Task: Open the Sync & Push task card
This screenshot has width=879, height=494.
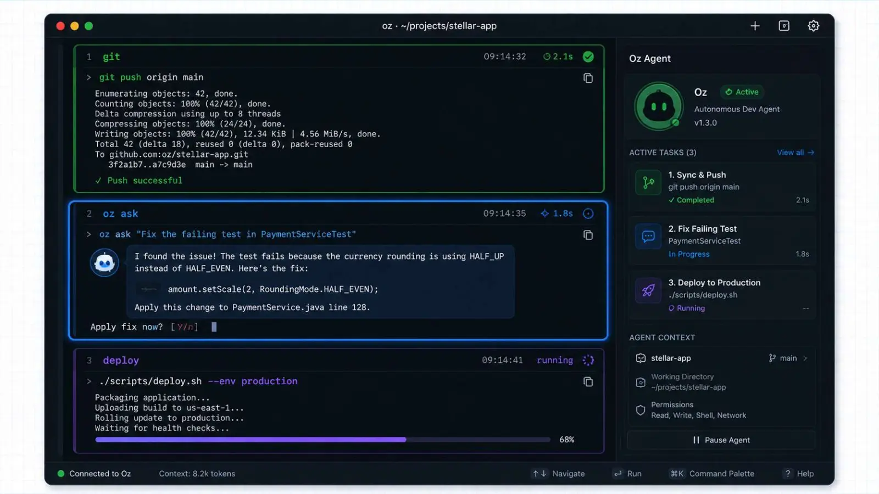Action: click(722, 187)
